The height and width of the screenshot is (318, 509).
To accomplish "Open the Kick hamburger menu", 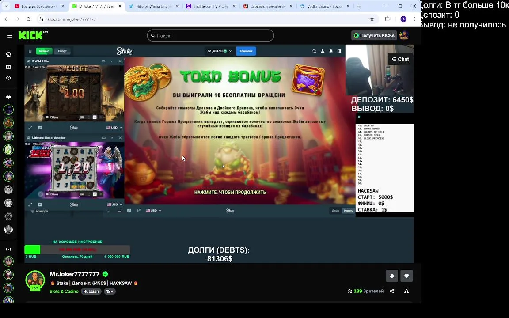I will [x=9, y=35].
